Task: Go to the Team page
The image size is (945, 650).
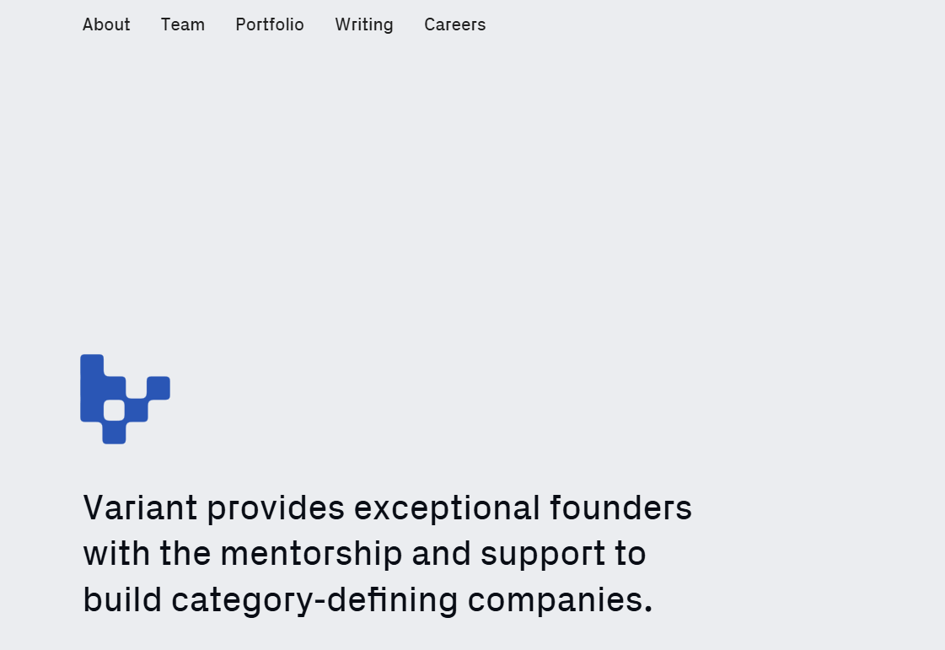Action: tap(183, 24)
